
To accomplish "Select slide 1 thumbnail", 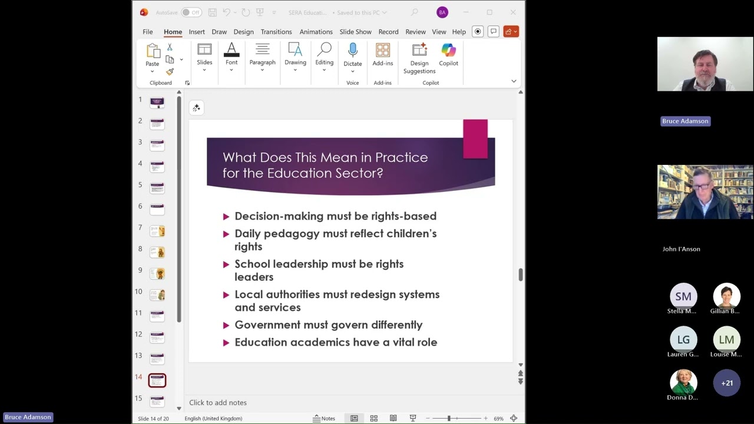I will 157,102.
